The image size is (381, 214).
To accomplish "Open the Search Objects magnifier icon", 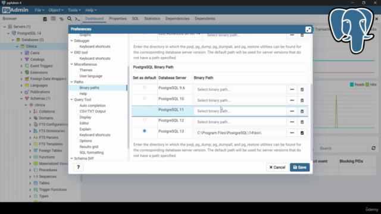I will pos(70,18).
